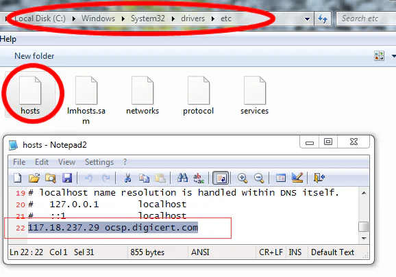Click the Redo arrow icon

[106, 179]
